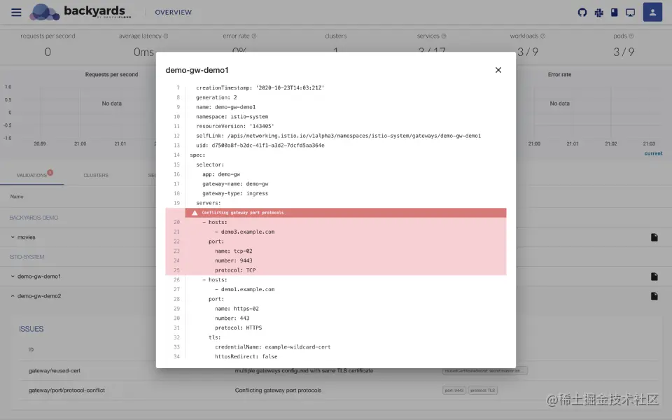
Task: Click 'namespace: istio-system' YAML line
Action: point(232,117)
